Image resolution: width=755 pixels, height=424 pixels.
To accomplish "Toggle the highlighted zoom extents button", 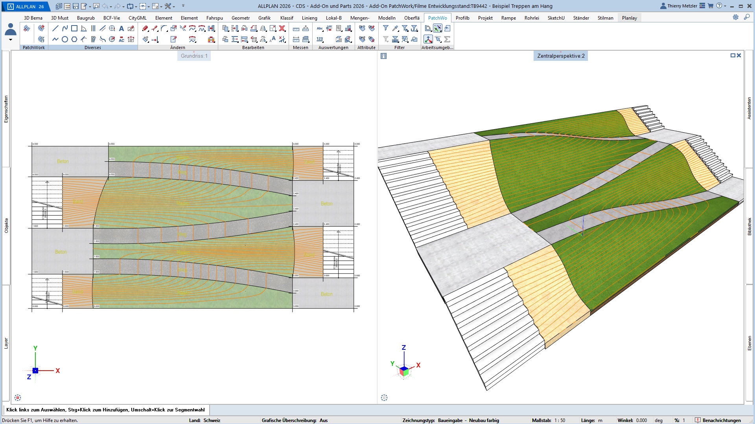I will 438,28.
